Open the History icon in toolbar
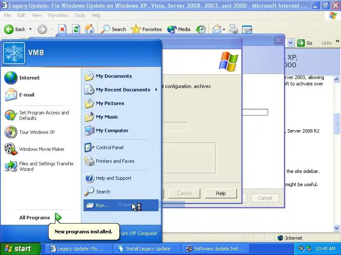The width and height of the screenshot is (341, 255). [x=200, y=29]
